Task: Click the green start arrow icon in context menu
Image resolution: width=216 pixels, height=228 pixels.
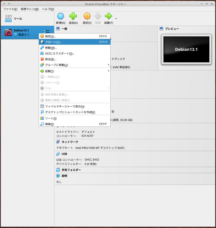Action: [x=42, y=71]
